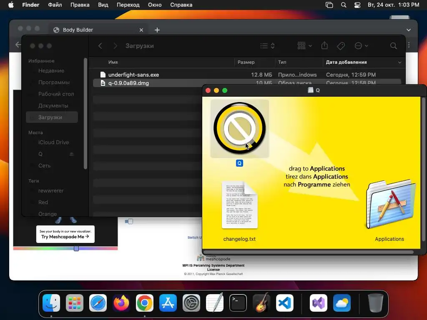
Task: Open group-by dropdown in Finder toolbar
Action: point(304,46)
